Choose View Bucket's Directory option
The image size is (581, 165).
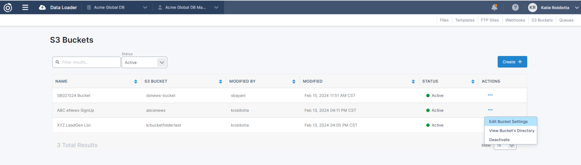[511, 131]
